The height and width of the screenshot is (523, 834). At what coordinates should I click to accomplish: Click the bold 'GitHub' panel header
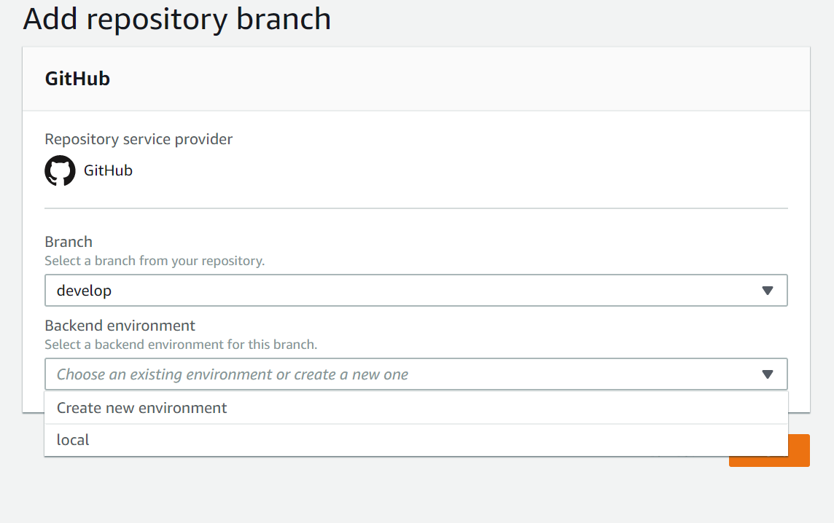tap(78, 79)
